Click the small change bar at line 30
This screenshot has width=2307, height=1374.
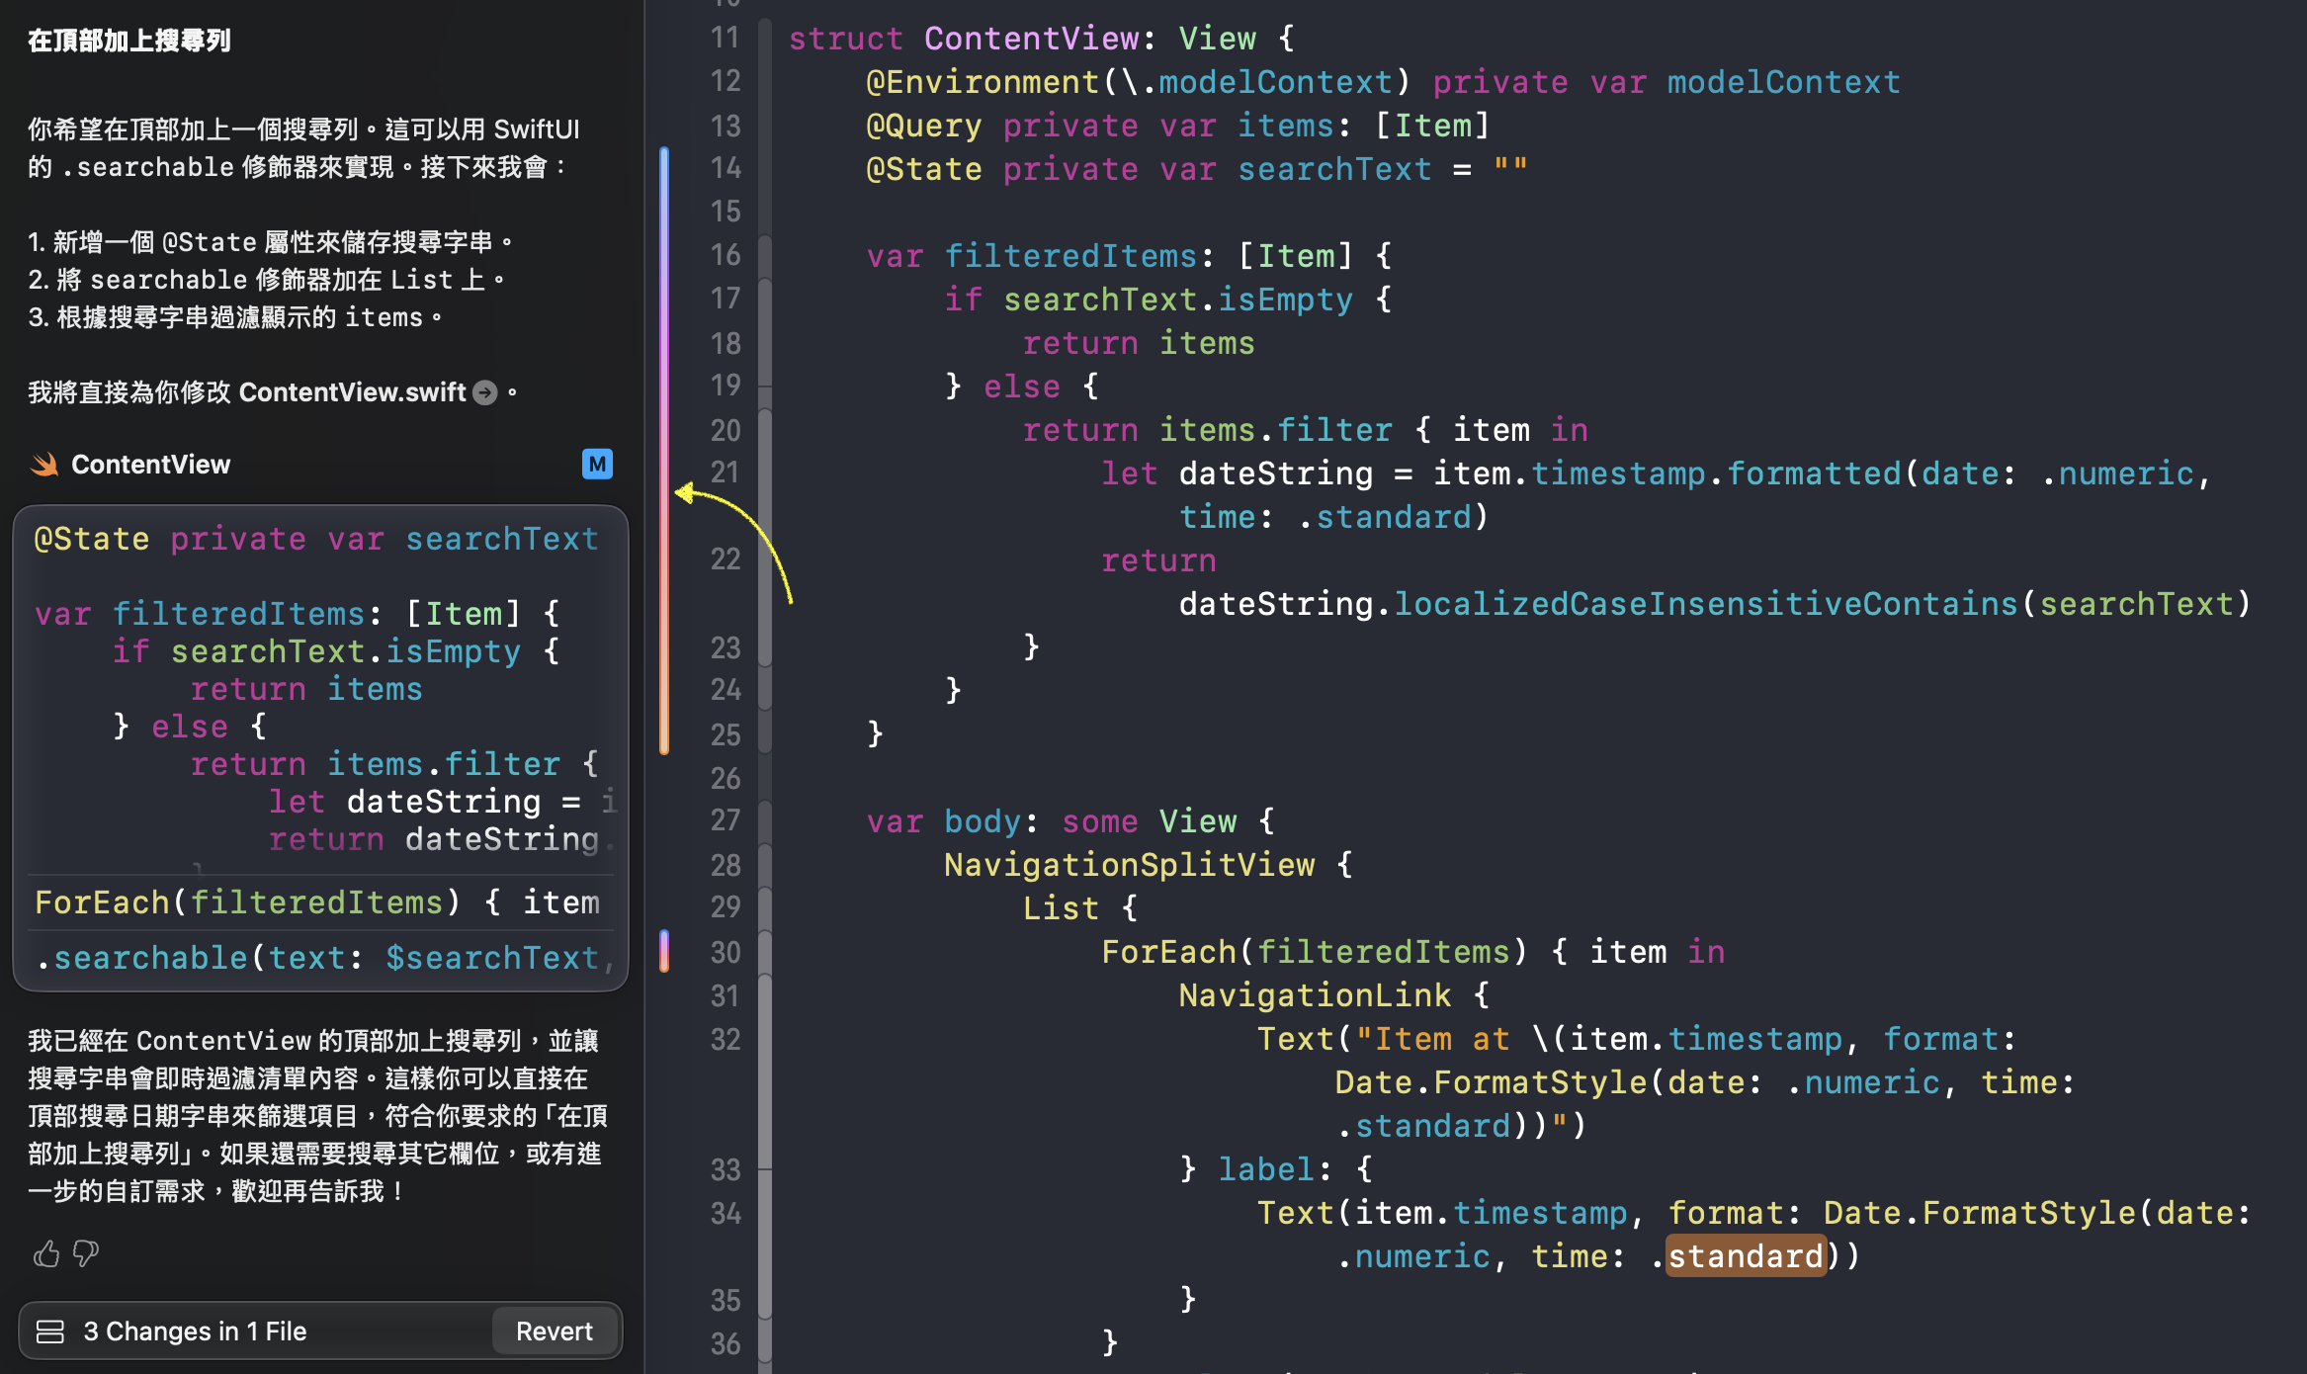click(664, 951)
